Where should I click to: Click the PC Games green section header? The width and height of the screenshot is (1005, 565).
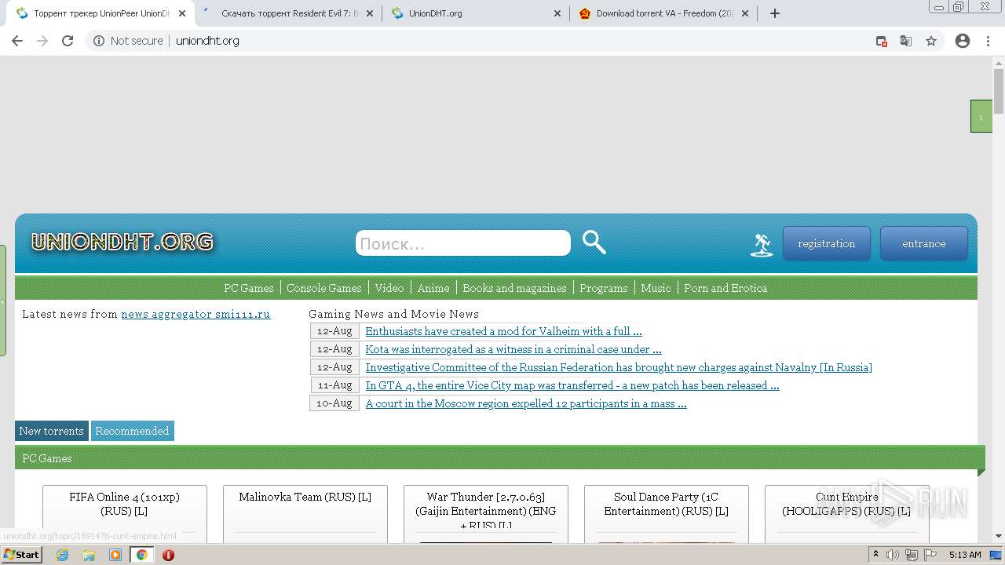coord(499,458)
